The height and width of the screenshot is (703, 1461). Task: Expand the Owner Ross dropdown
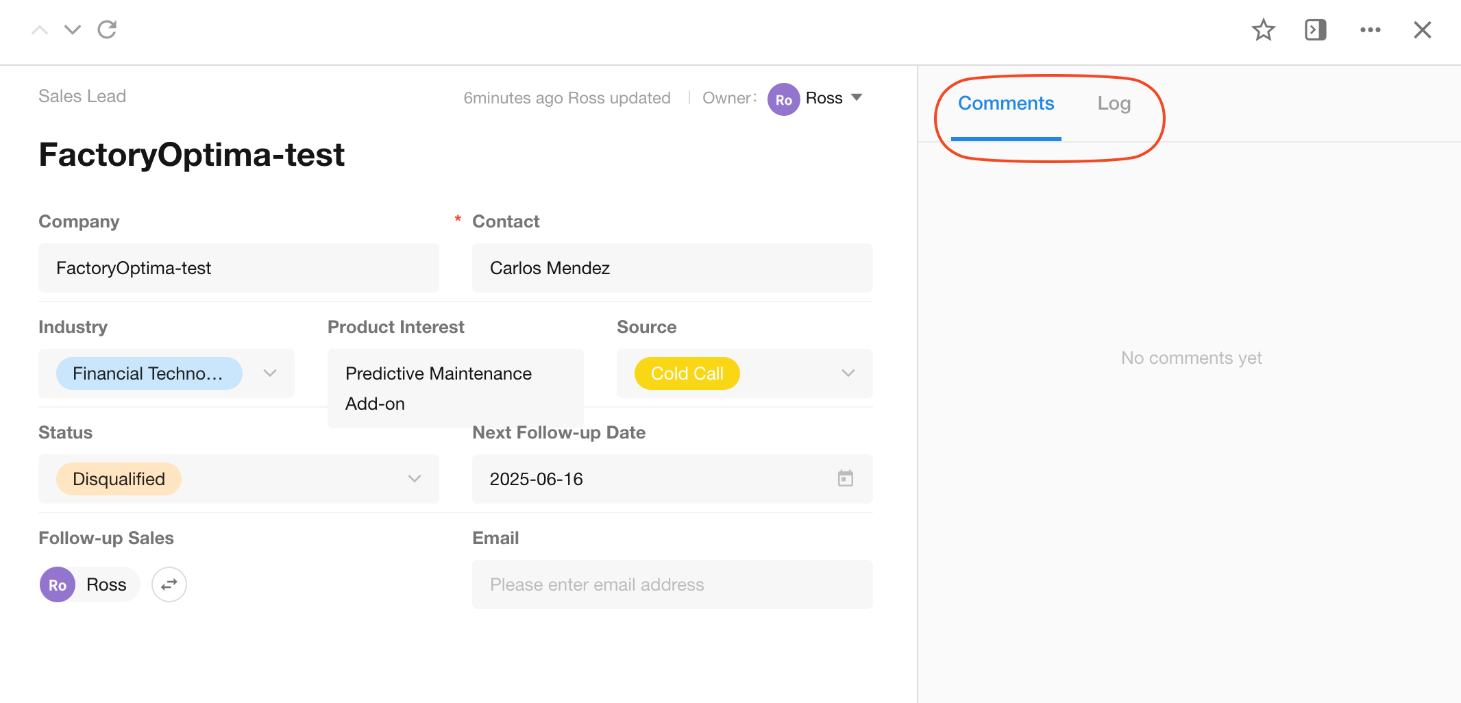pyautogui.click(x=857, y=98)
